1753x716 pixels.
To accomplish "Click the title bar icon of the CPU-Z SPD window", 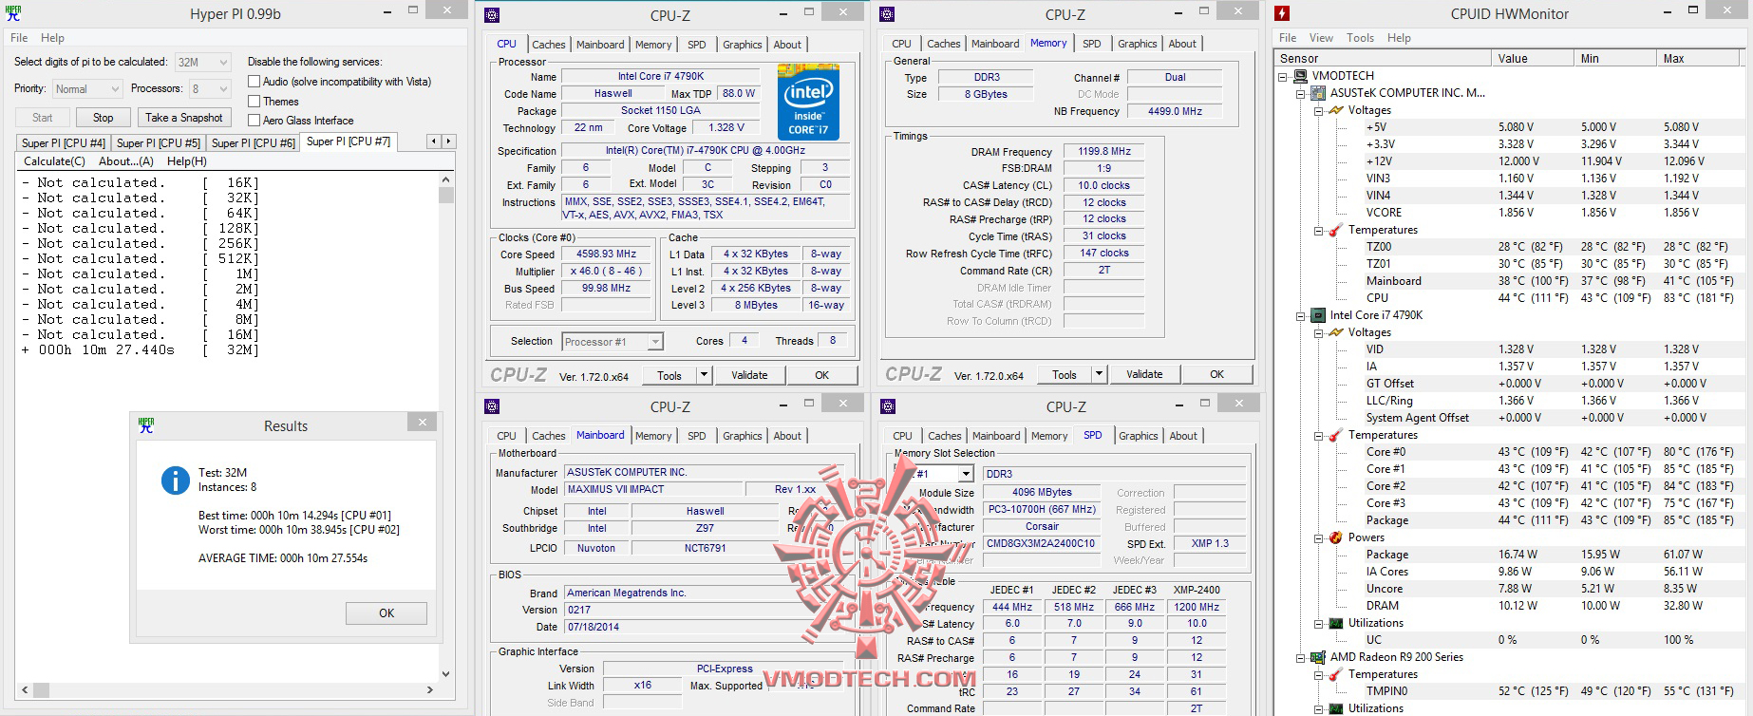I will pos(888,406).
